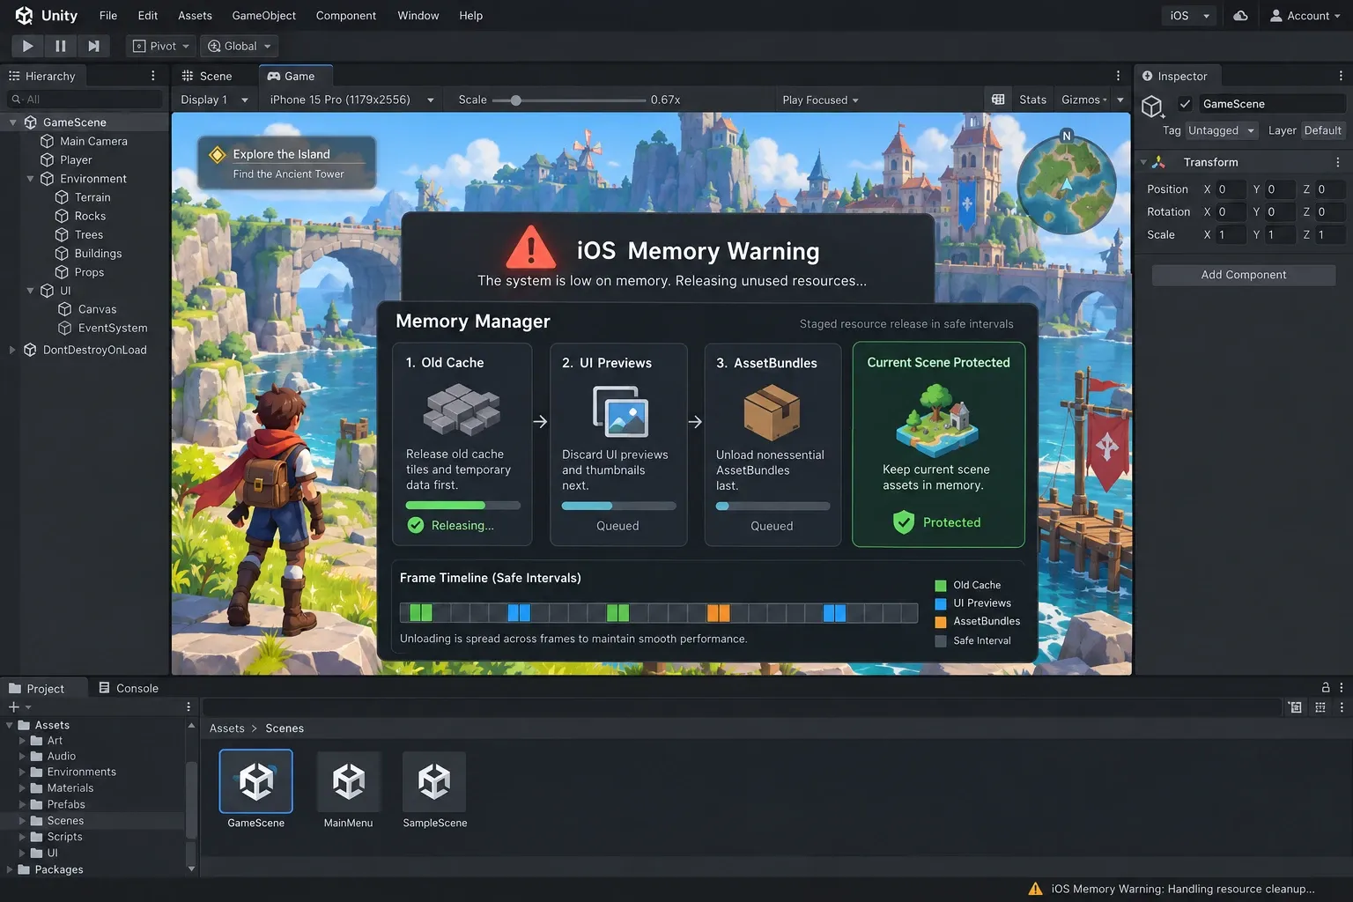Click the Step frame button
Image resolution: width=1353 pixels, height=902 pixels.
[x=92, y=46]
